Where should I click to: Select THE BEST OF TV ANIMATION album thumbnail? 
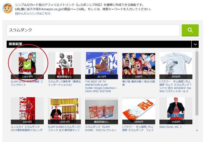pos(101,65)
